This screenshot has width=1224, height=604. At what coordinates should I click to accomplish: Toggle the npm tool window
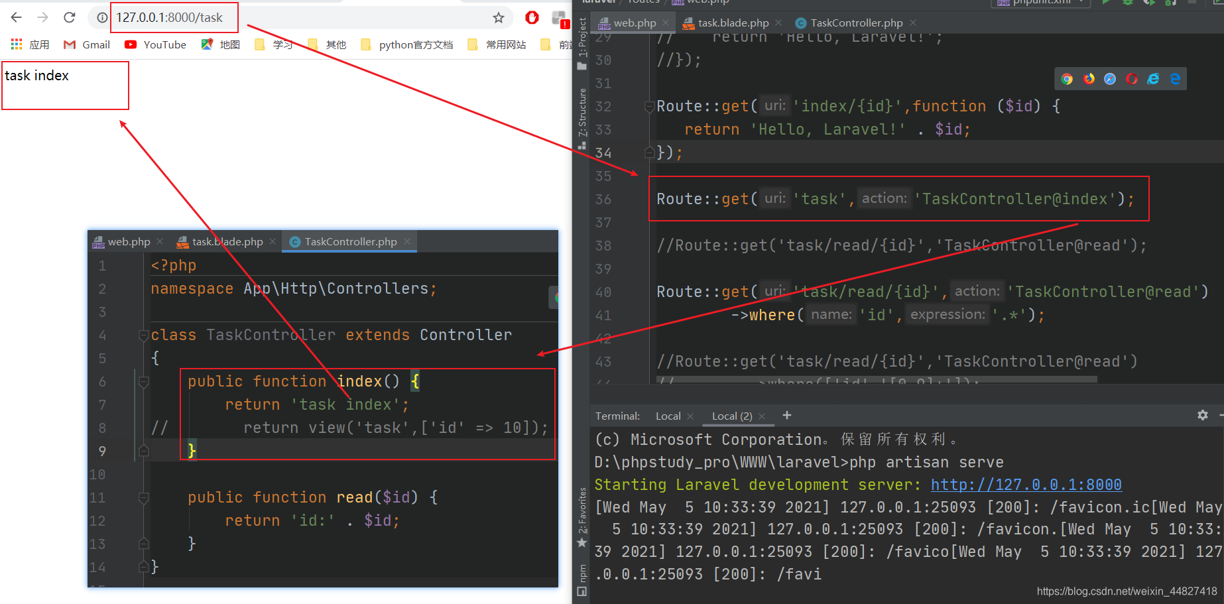(x=581, y=574)
